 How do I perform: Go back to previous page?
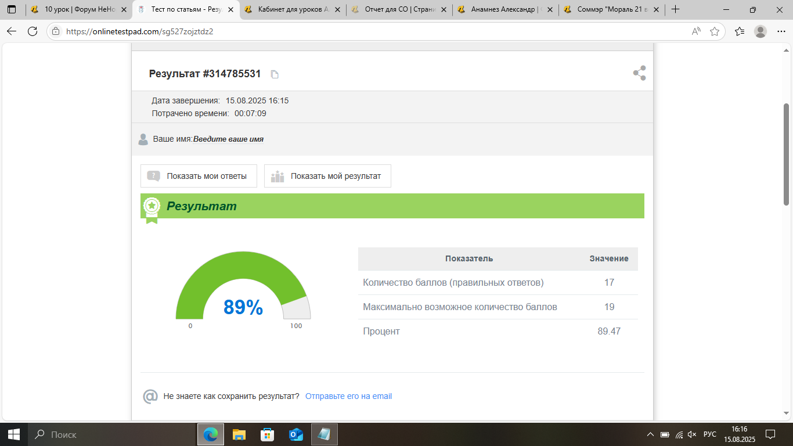[12, 31]
